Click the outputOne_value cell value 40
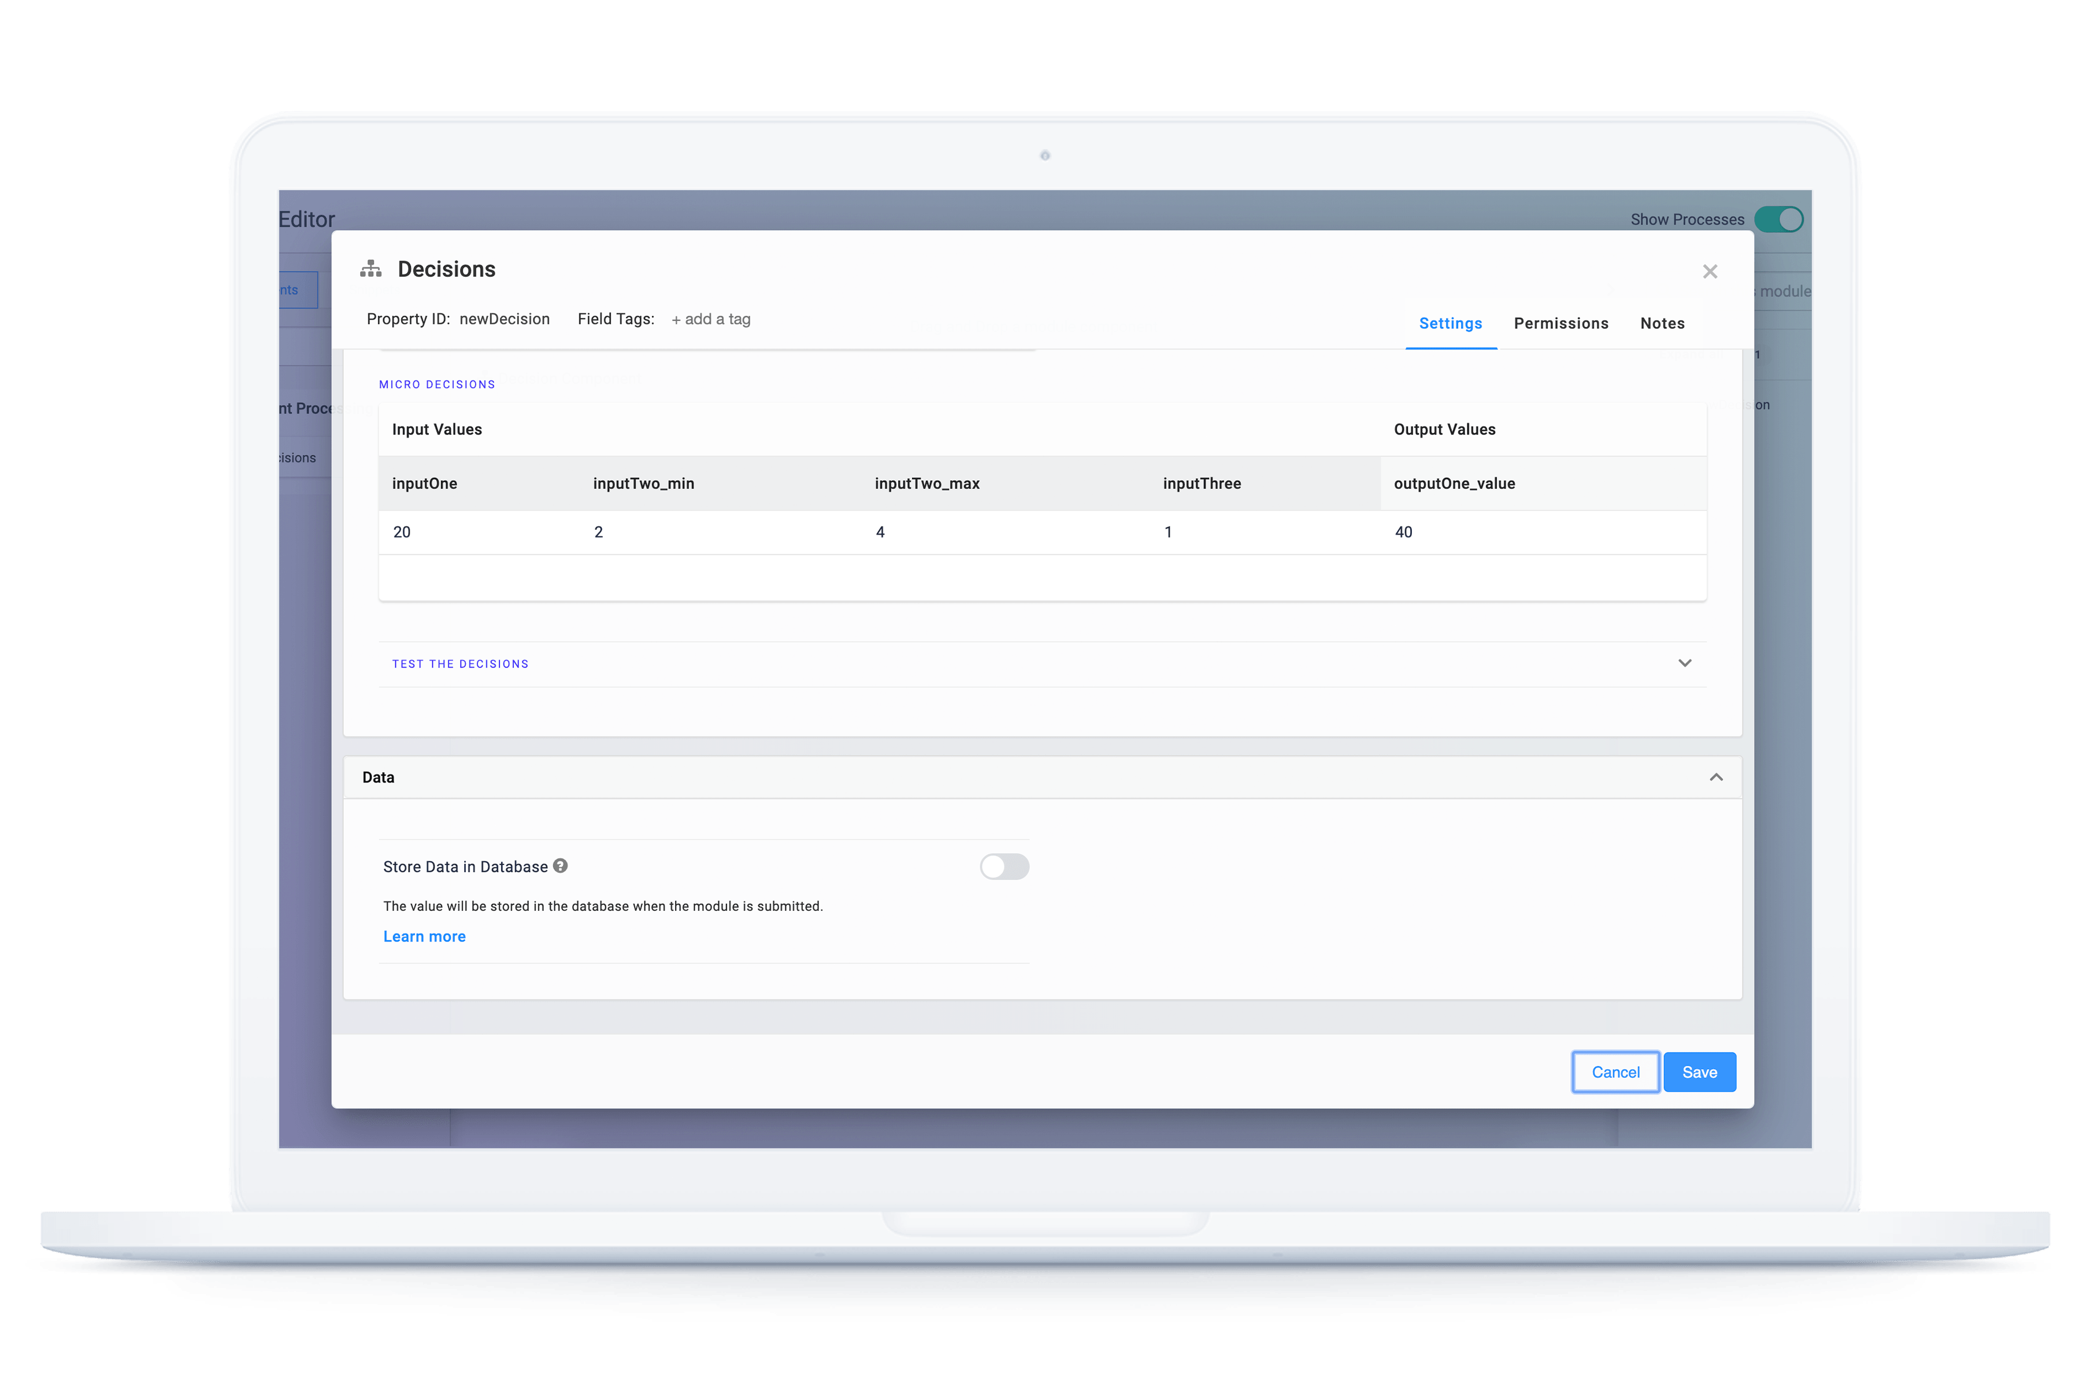The image size is (2076, 1387). [x=1403, y=532]
